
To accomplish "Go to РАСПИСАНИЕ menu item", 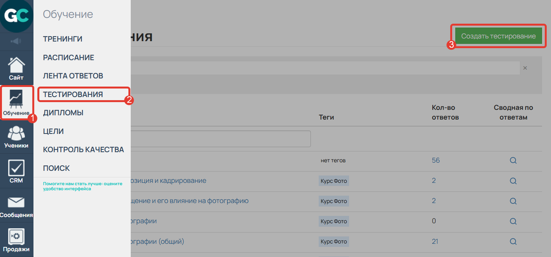I will (x=68, y=58).
